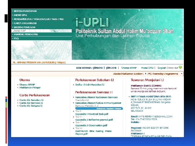
Task: Select PENDAHULUAN / PENGENALAN / MISI / VISI
Action: [39, 19]
